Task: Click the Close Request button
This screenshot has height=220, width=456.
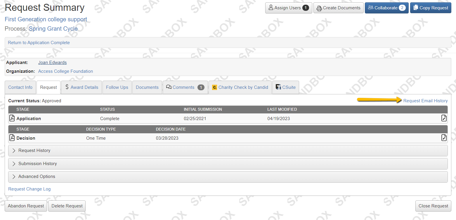Action: pyautogui.click(x=433, y=206)
